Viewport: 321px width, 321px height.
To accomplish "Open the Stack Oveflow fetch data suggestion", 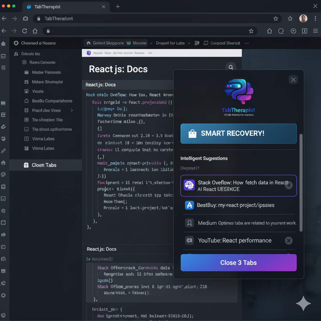I will tap(239, 186).
